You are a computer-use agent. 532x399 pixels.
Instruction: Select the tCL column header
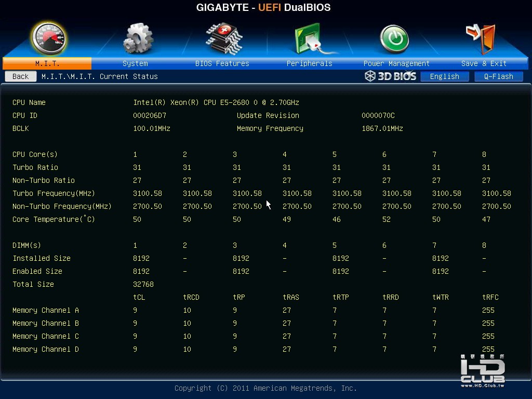tap(139, 297)
